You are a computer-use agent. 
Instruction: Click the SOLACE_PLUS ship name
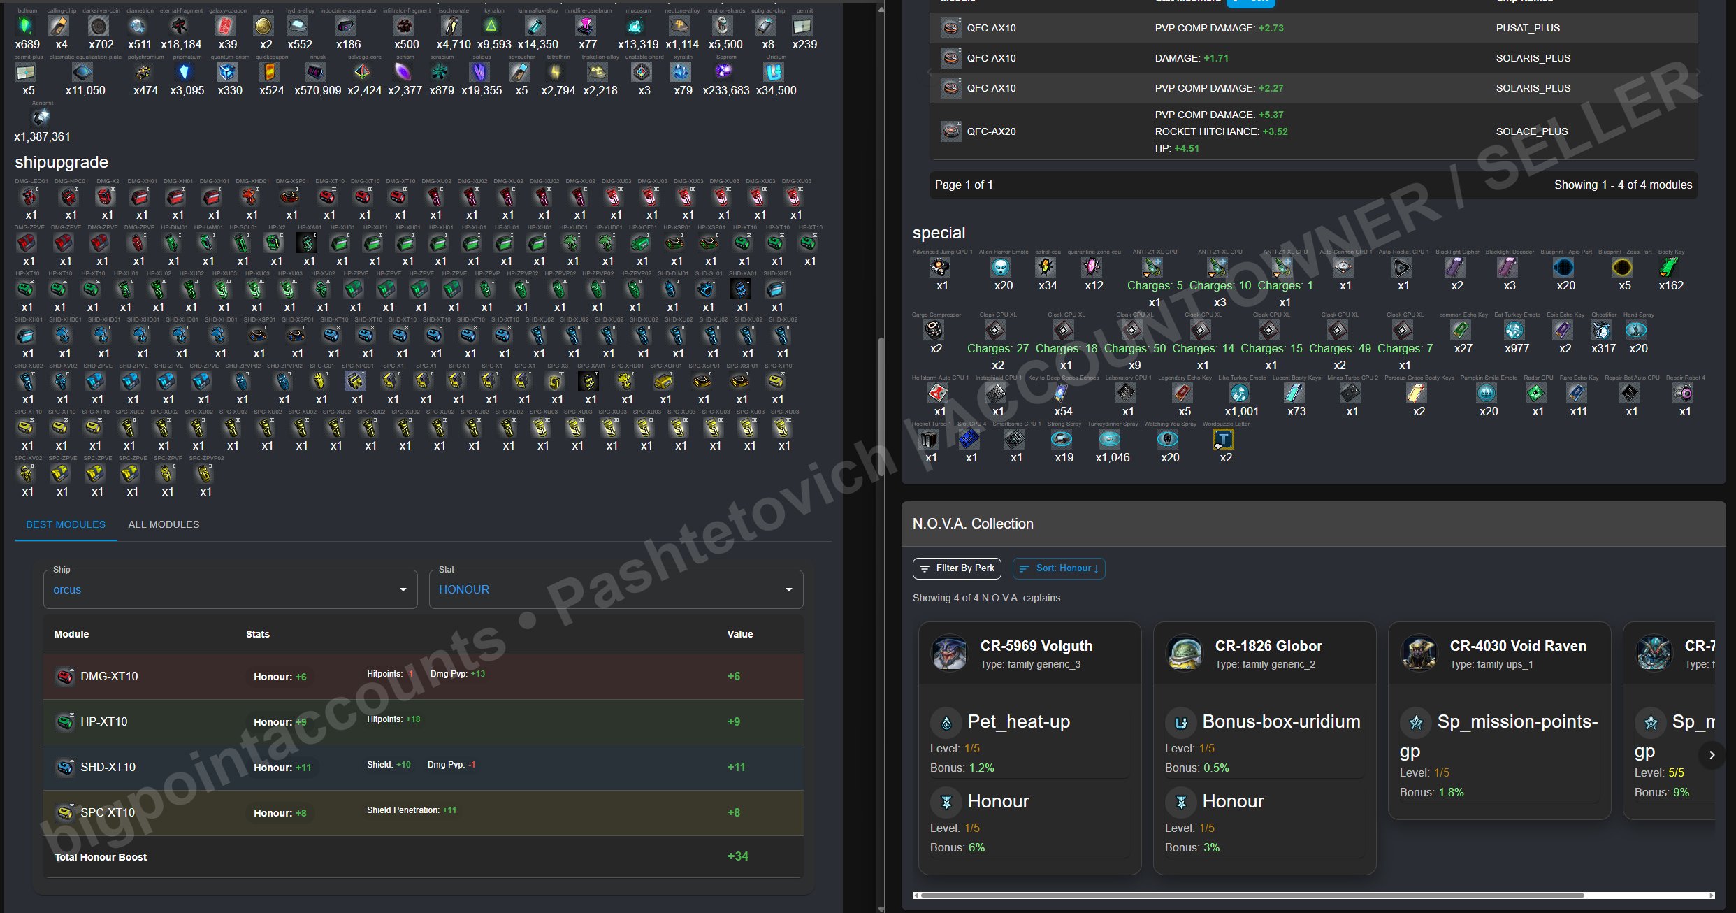[x=1532, y=131]
